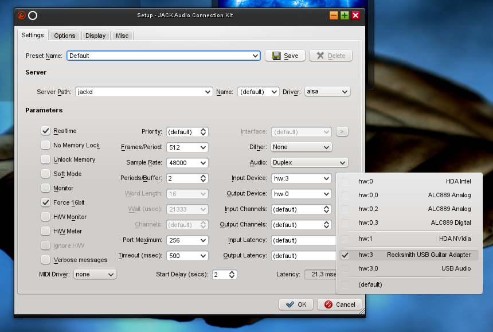
Task: Enable the H/W Meter option
Action: (46, 231)
